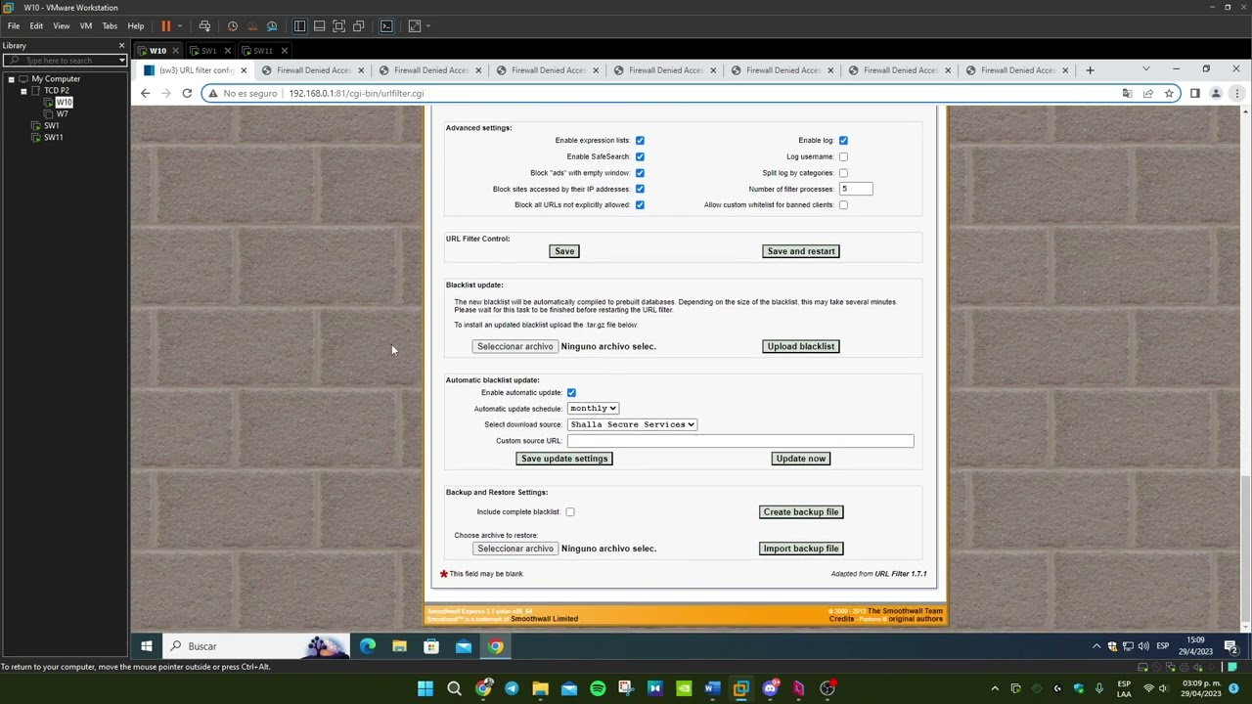Toggle Block all URLs not explicitly allowed
Screen dimensions: 1252x704
[640, 205]
